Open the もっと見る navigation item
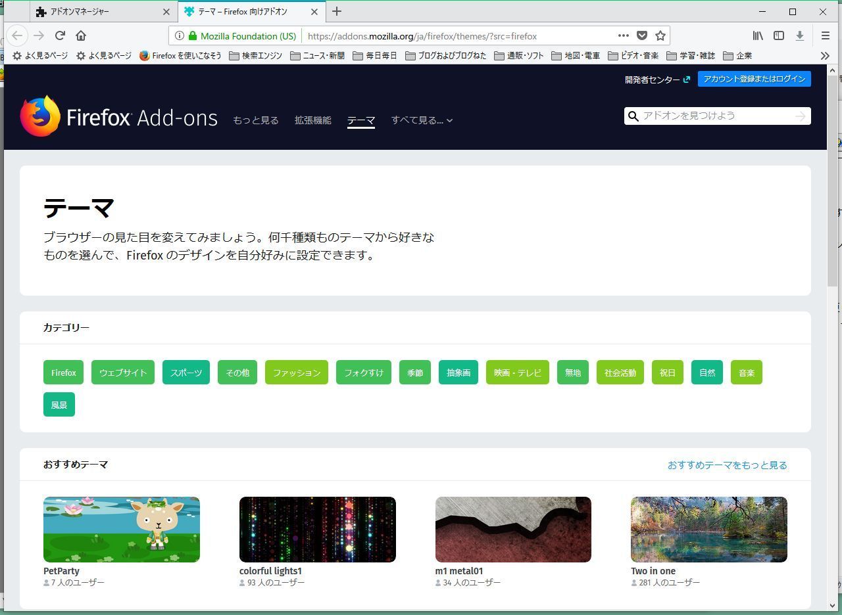The width and height of the screenshot is (842, 615). pyautogui.click(x=256, y=120)
